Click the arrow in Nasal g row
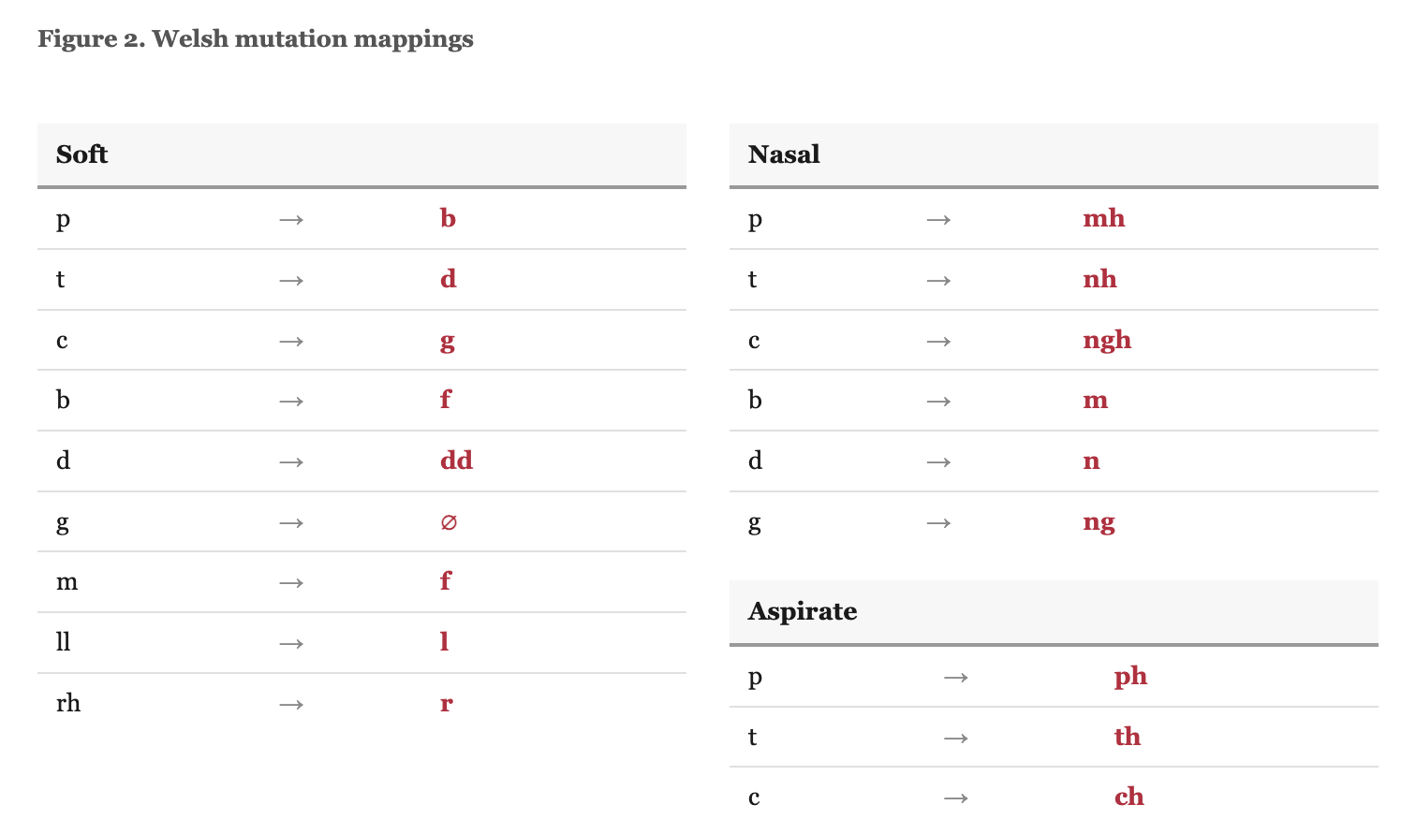1416x834 pixels. point(938,523)
